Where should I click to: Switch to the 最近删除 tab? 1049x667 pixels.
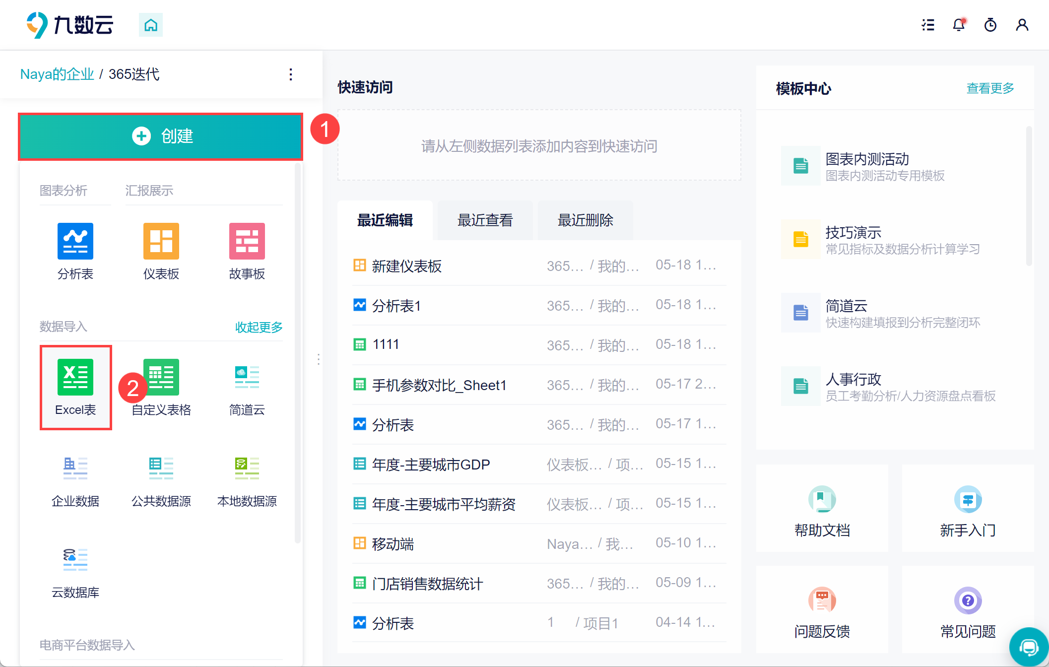click(x=586, y=220)
